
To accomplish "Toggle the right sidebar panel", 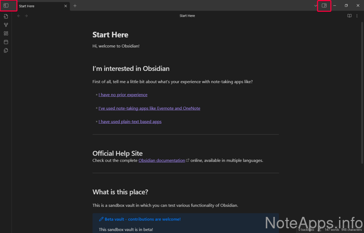I will [324, 6].
